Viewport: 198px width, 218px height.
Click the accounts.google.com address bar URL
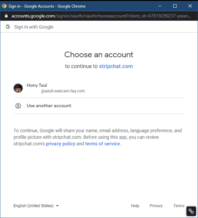101,16
